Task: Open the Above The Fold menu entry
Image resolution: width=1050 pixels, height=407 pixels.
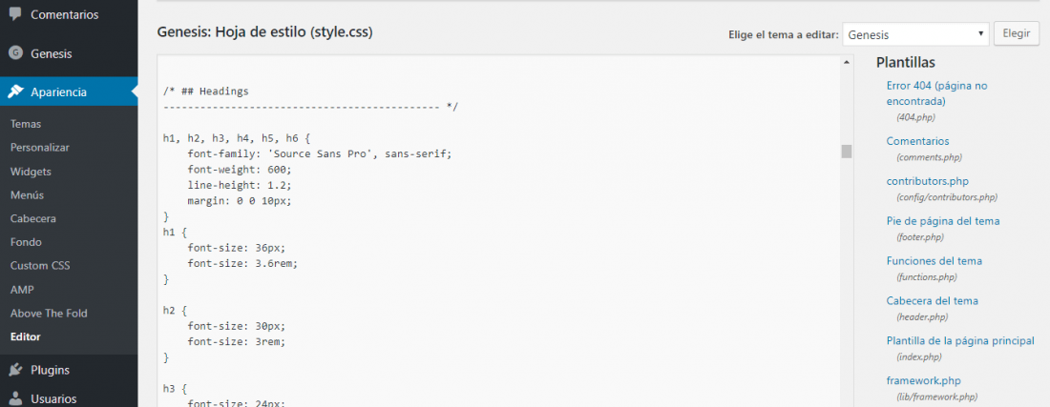Action: (49, 313)
